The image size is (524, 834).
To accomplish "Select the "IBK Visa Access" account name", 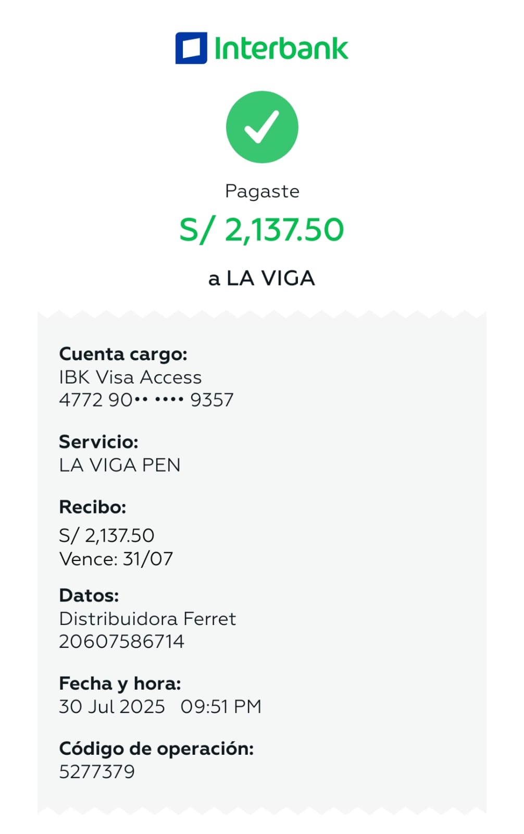I will (130, 377).
